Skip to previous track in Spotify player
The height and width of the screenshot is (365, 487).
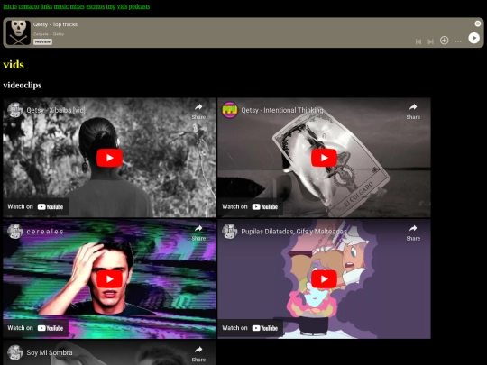click(x=418, y=41)
